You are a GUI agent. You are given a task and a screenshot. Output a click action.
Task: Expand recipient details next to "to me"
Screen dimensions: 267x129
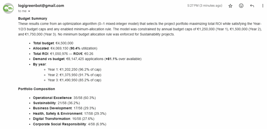coord(29,11)
